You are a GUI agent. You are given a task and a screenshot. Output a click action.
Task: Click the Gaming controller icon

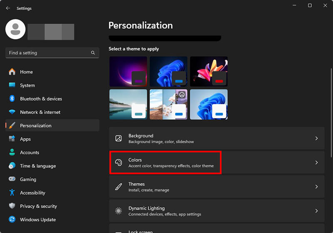click(12, 179)
